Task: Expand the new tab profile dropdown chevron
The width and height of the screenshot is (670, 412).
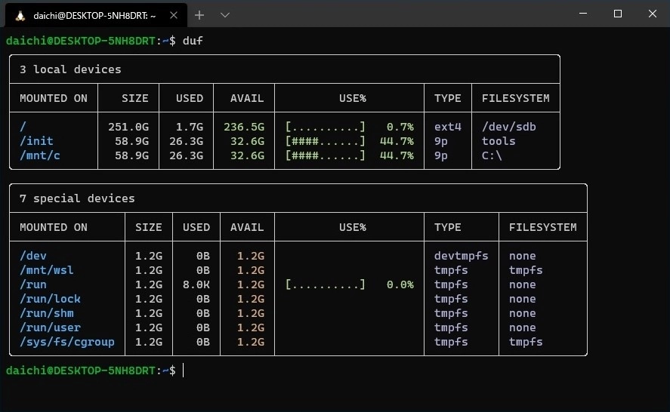Action: coord(225,15)
